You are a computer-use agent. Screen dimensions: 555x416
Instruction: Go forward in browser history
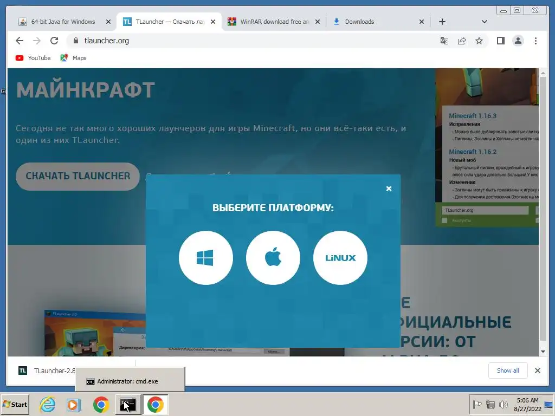tap(37, 41)
